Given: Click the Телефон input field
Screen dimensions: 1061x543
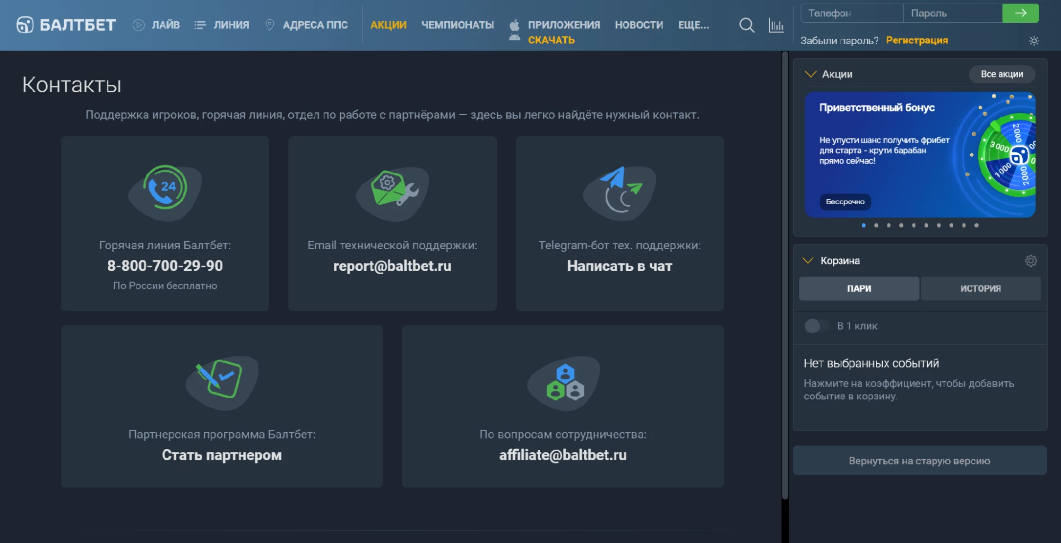Looking at the screenshot, I should 851,13.
